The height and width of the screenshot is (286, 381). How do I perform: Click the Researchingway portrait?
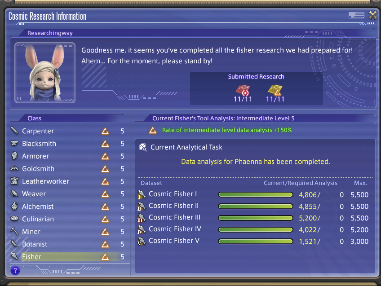point(45,73)
